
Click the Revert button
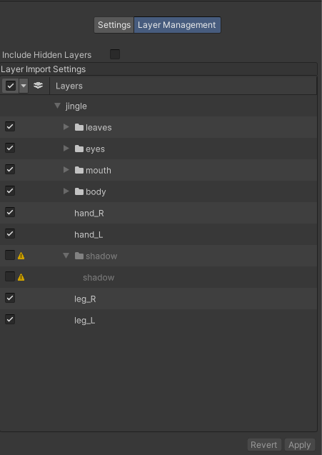pyautogui.click(x=264, y=445)
